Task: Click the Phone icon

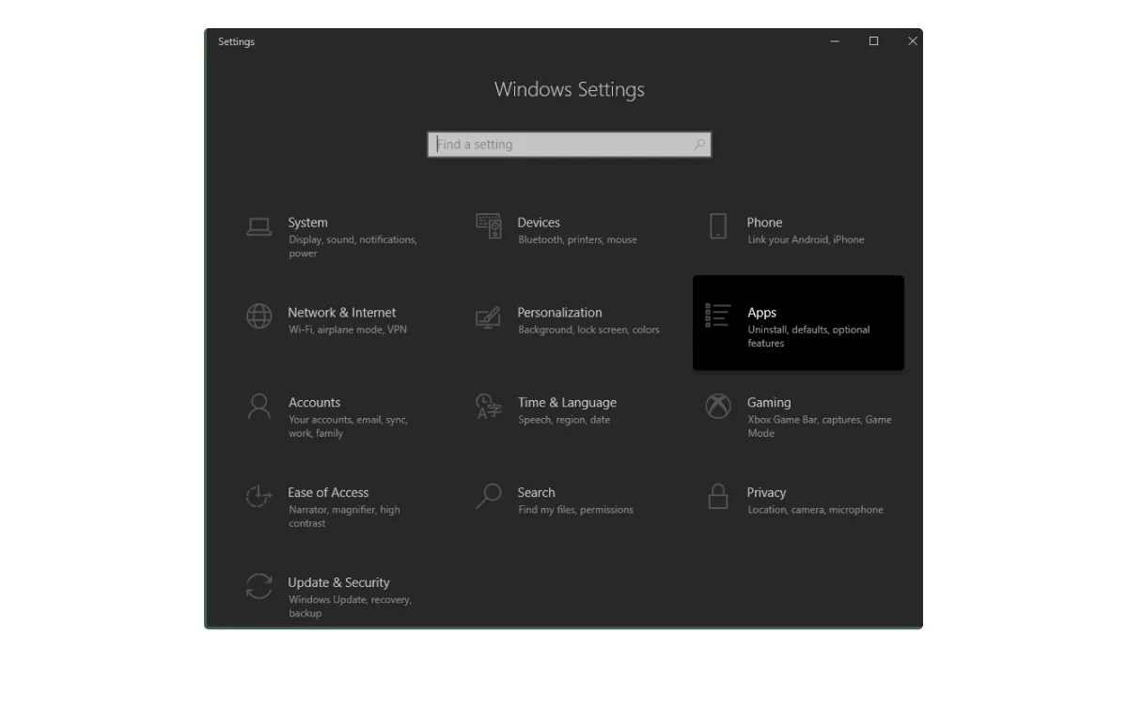Action: click(x=718, y=226)
